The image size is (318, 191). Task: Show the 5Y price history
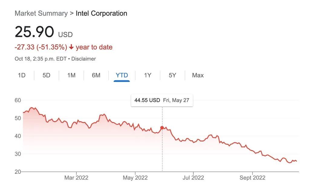172,76
